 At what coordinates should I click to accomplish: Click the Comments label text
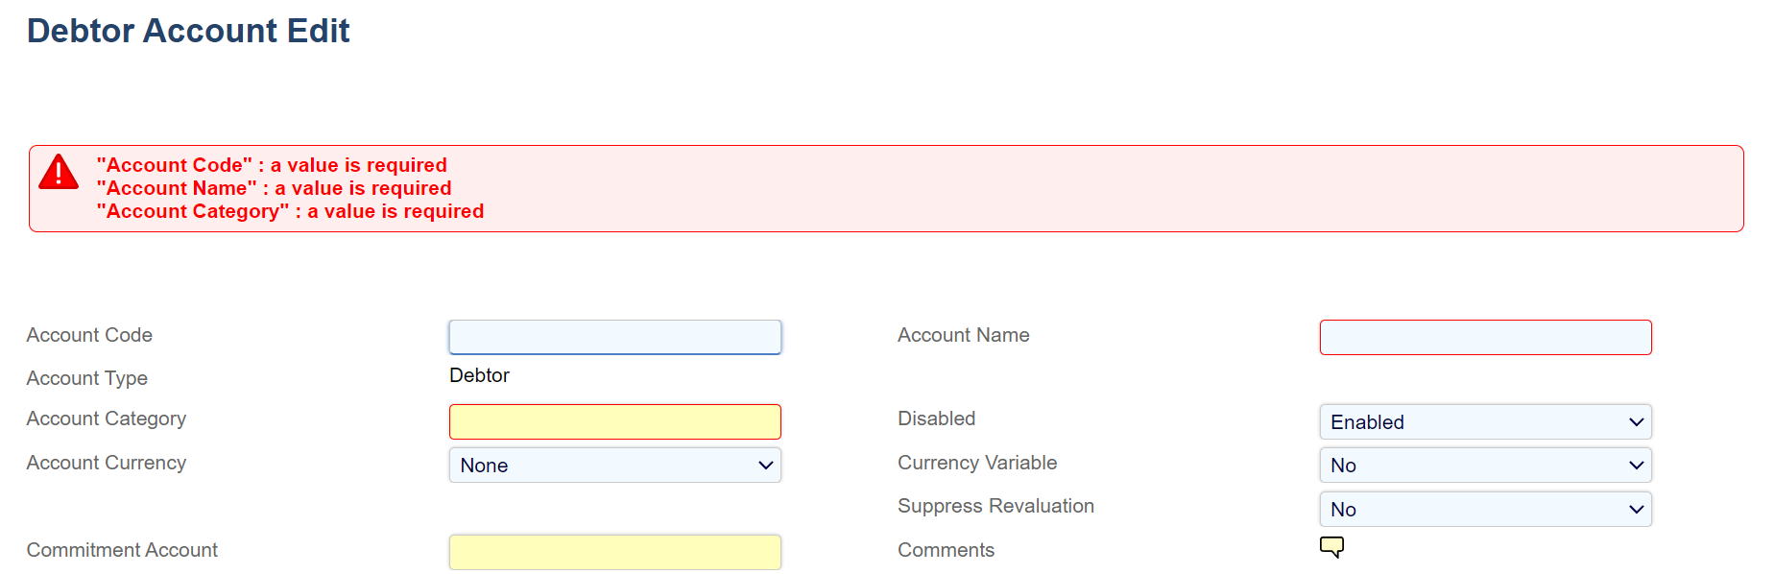pos(946,550)
